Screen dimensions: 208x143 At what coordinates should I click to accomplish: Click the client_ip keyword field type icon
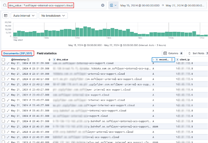pyautogui.click(x=177, y=60)
